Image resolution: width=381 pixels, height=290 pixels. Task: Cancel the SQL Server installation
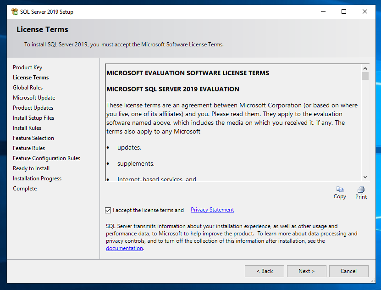tap(348, 271)
